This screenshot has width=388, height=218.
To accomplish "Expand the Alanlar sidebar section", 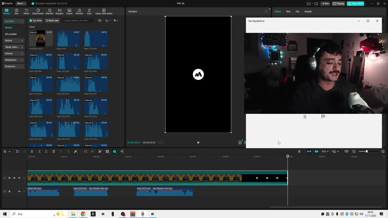I will click(x=14, y=54).
